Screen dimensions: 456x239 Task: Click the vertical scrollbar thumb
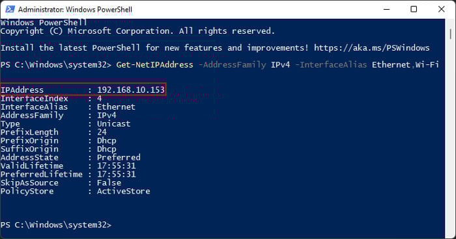point(451,34)
